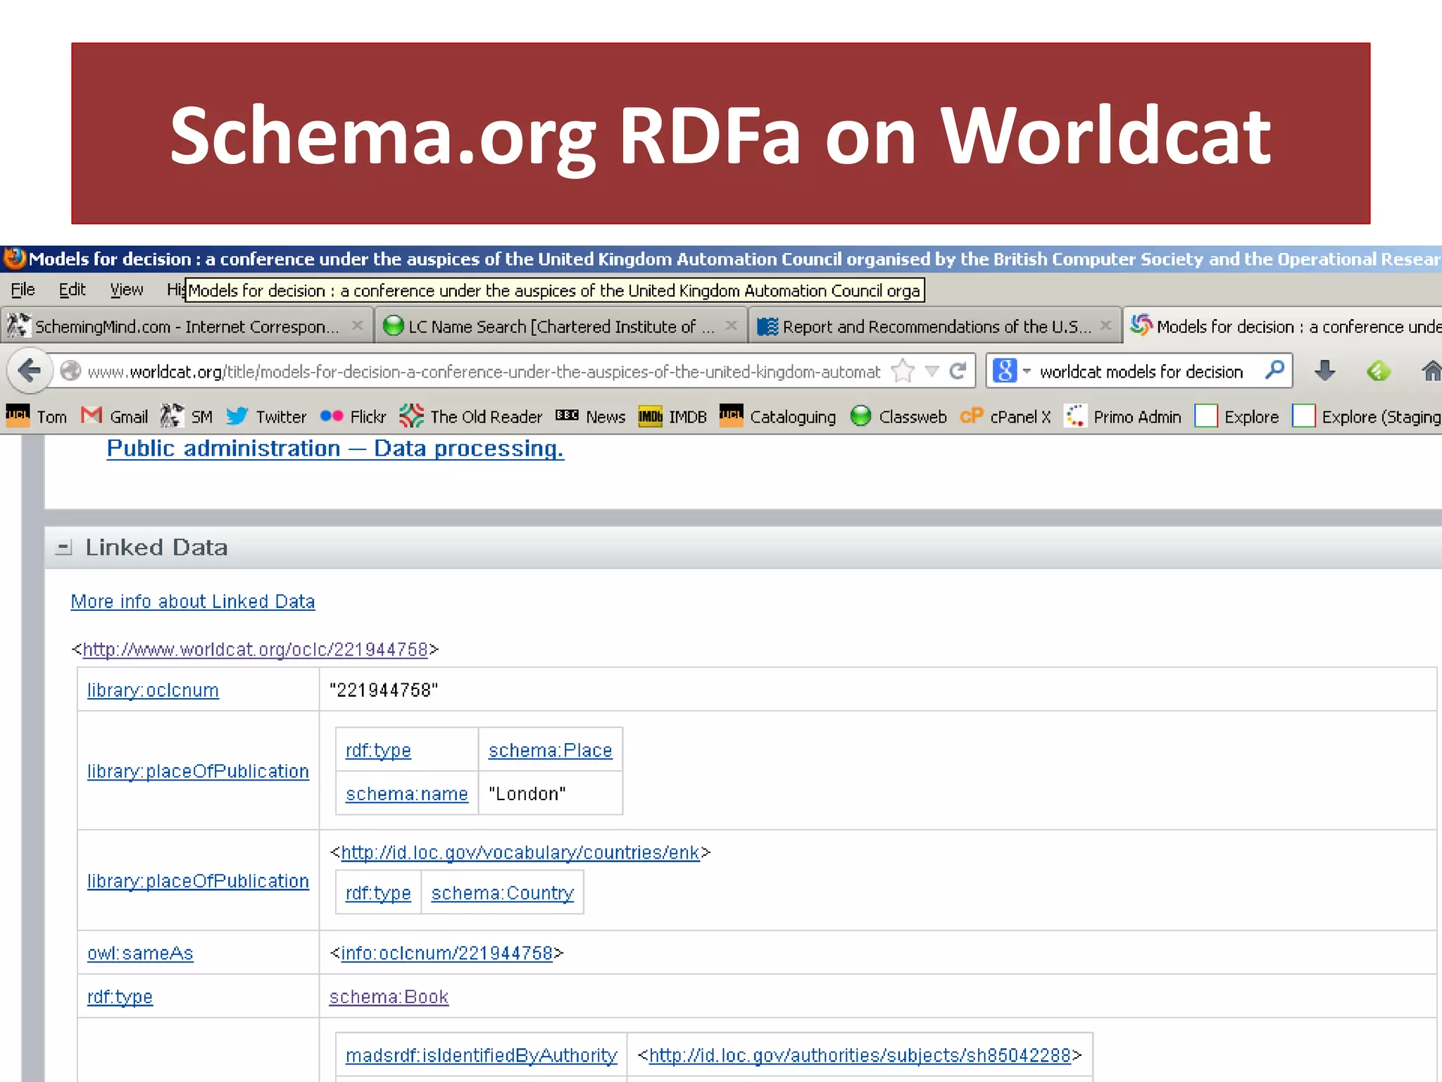The height and width of the screenshot is (1082, 1442).
Task: Open 'Public administration — Data processing.' link
Action: point(335,449)
